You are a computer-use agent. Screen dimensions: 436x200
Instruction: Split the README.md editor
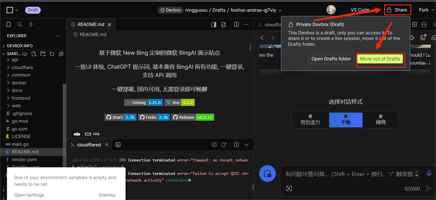(237, 25)
